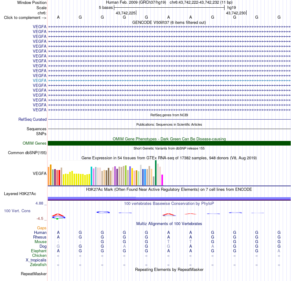This screenshot has height=281, width=291.
Task: Open the H3K27Ac Mark ENCODE track title
Action: [x=169, y=190]
